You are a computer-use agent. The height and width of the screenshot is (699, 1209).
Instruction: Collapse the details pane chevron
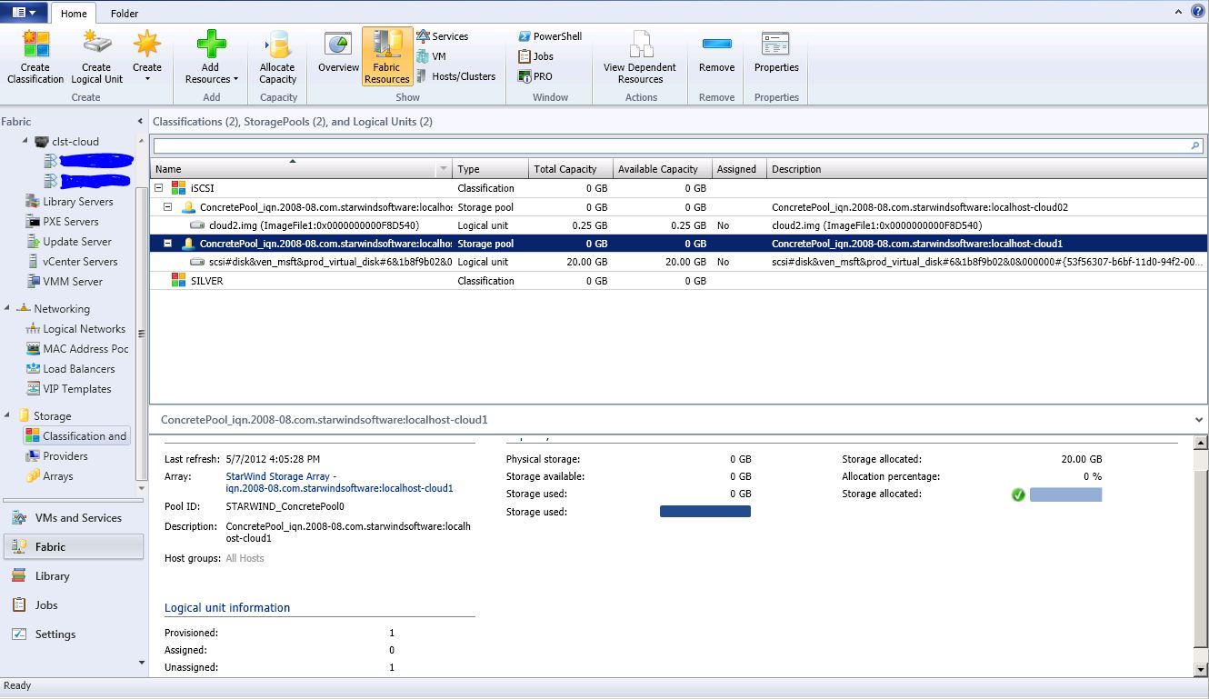[x=1199, y=420]
